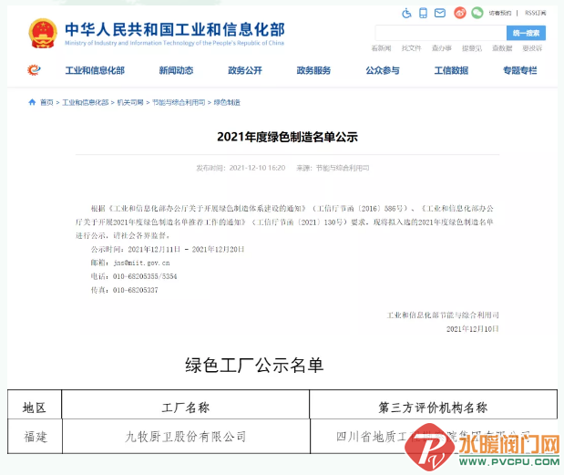Viewport: 564px width, 475px height.
Task: Click the article title 2021年度绿色制造名单公示
Action: 287,137
